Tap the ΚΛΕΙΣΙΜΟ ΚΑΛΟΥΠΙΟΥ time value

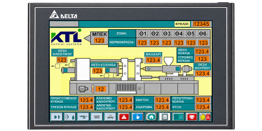pos(125,100)
